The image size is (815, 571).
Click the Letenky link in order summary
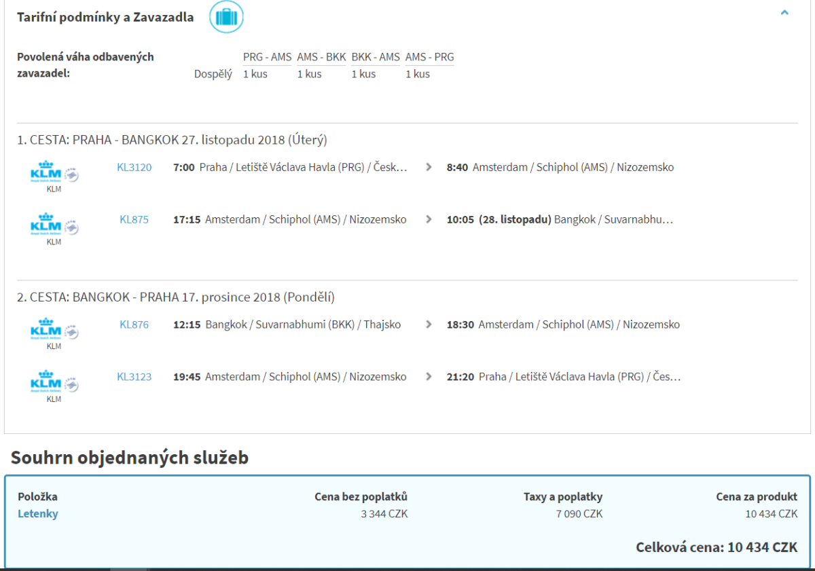pyautogui.click(x=38, y=513)
